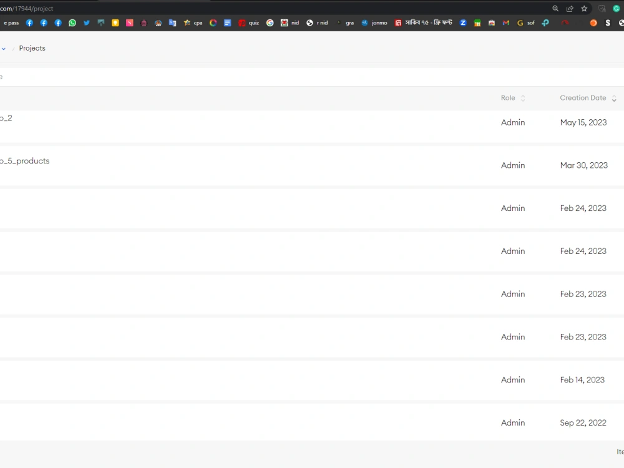The height and width of the screenshot is (468, 624).
Task: Bookmark this page with the star icon
Action: click(x=584, y=8)
